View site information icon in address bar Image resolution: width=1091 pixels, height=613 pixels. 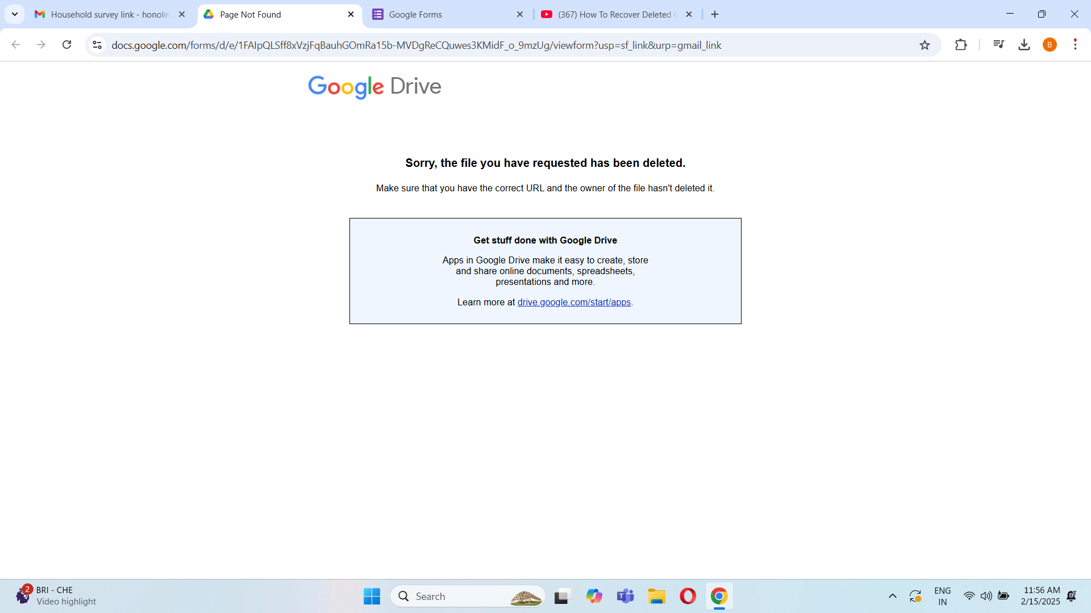[x=97, y=45]
